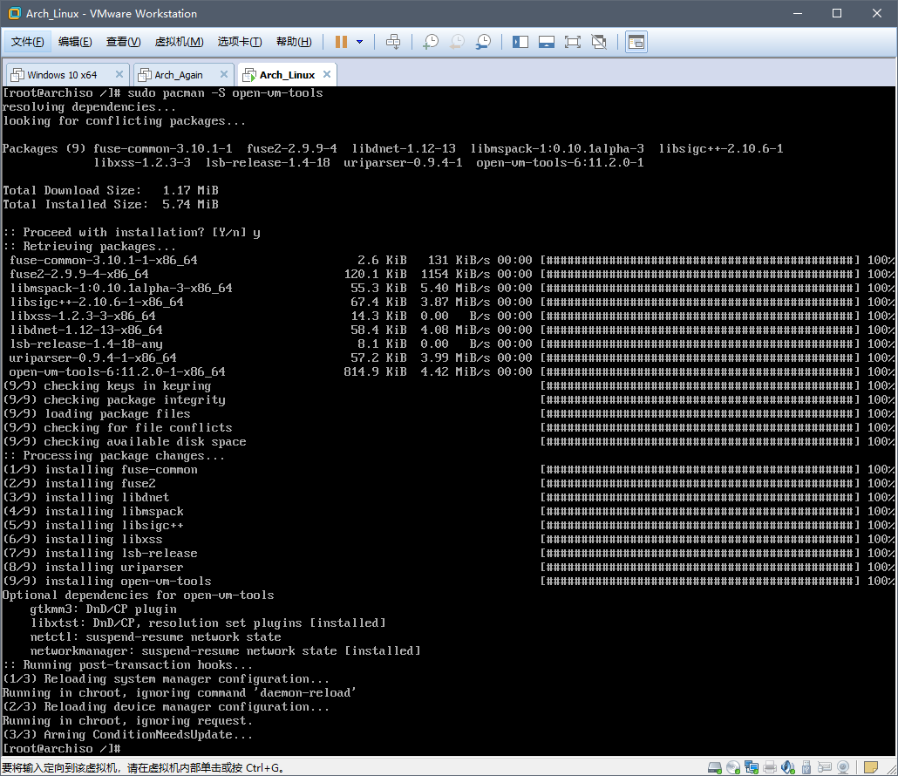Open the 虚拟机(M) menu
The image size is (898, 776).
click(180, 42)
